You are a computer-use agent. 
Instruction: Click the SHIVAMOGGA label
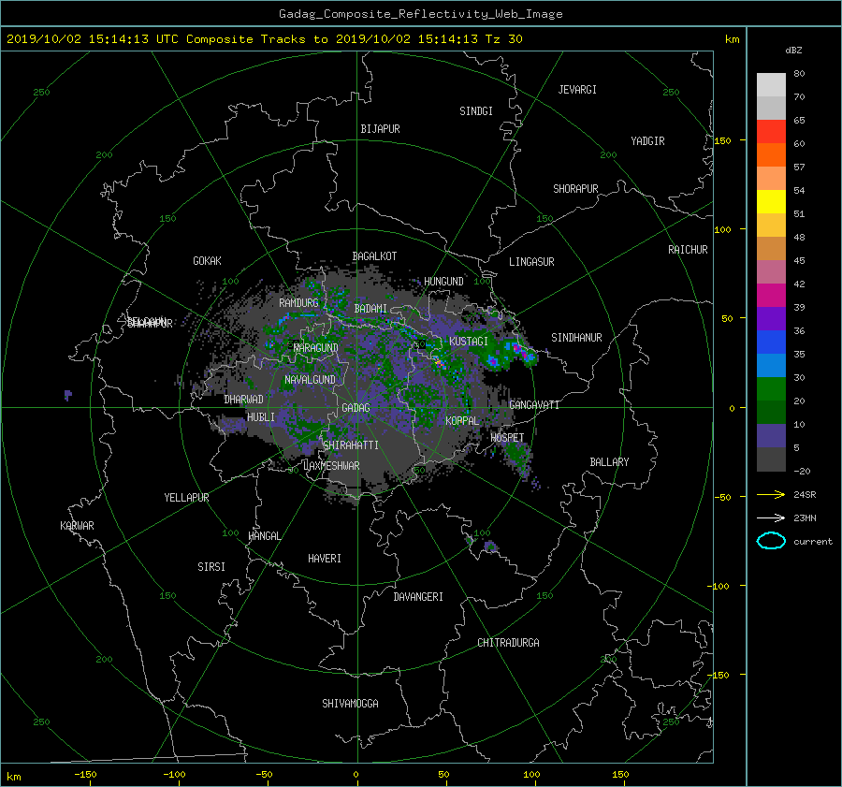pos(350,703)
